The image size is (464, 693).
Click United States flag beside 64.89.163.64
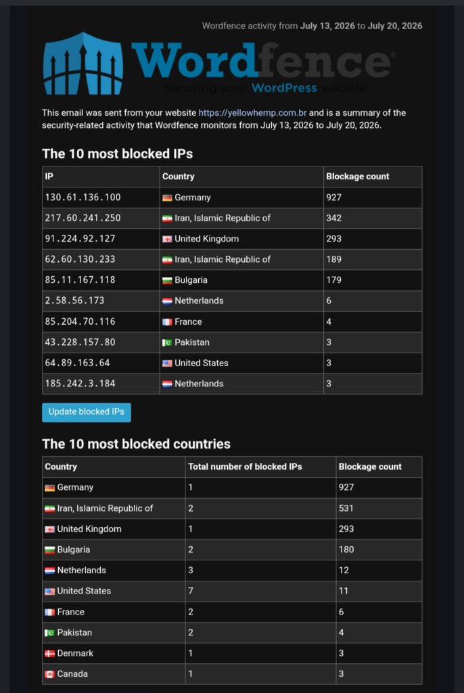pyautogui.click(x=167, y=363)
